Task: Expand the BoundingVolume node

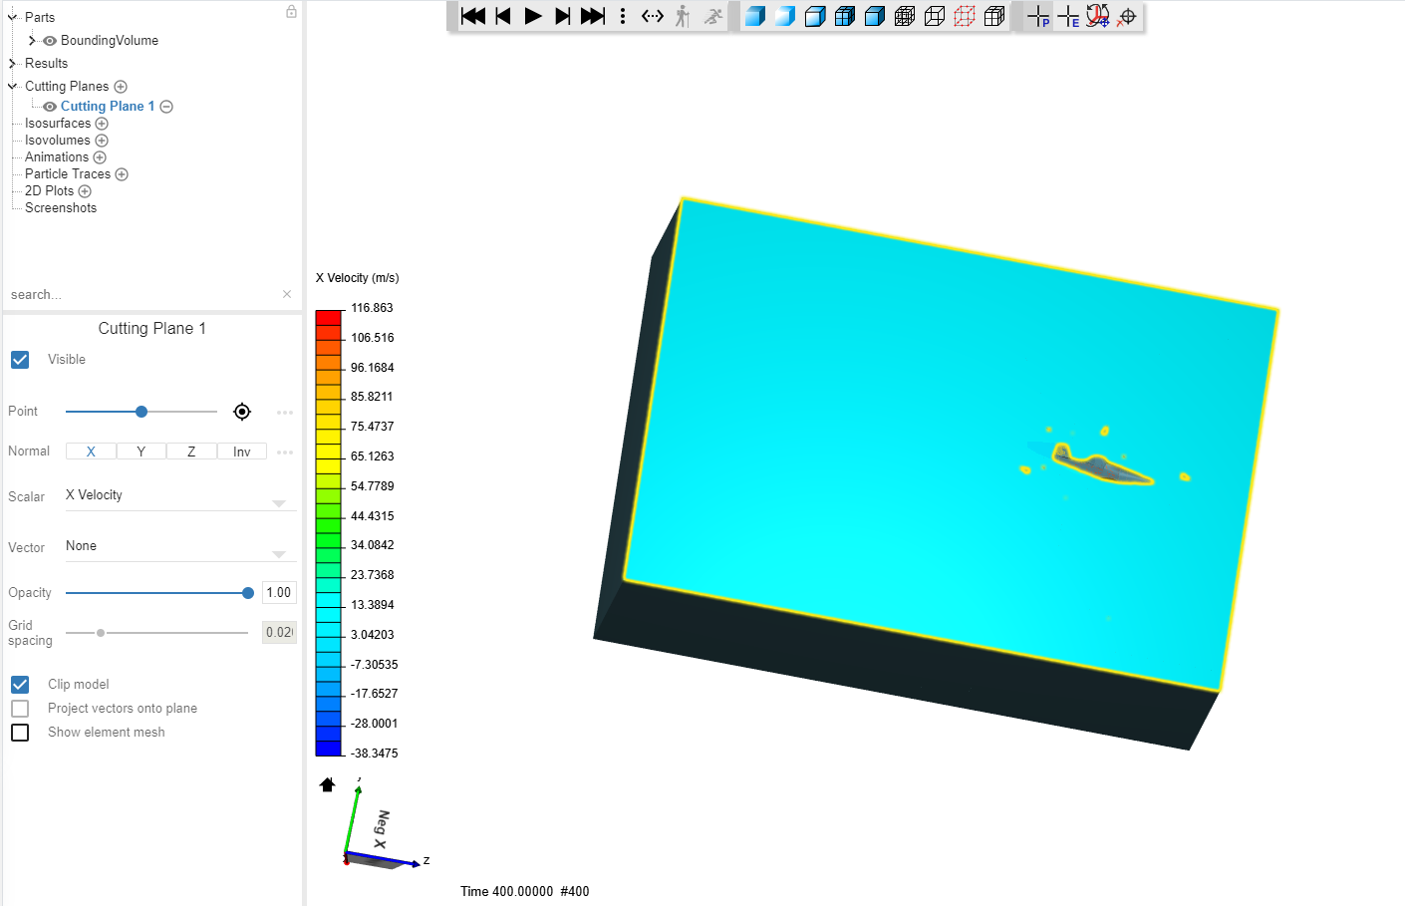Action: pyautogui.click(x=32, y=41)
